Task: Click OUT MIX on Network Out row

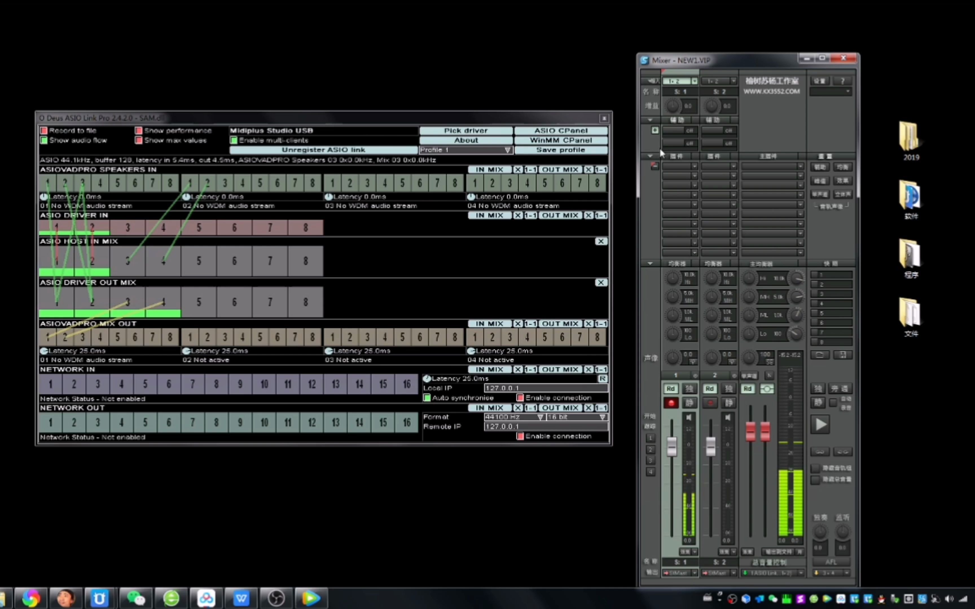Action: 560,408
